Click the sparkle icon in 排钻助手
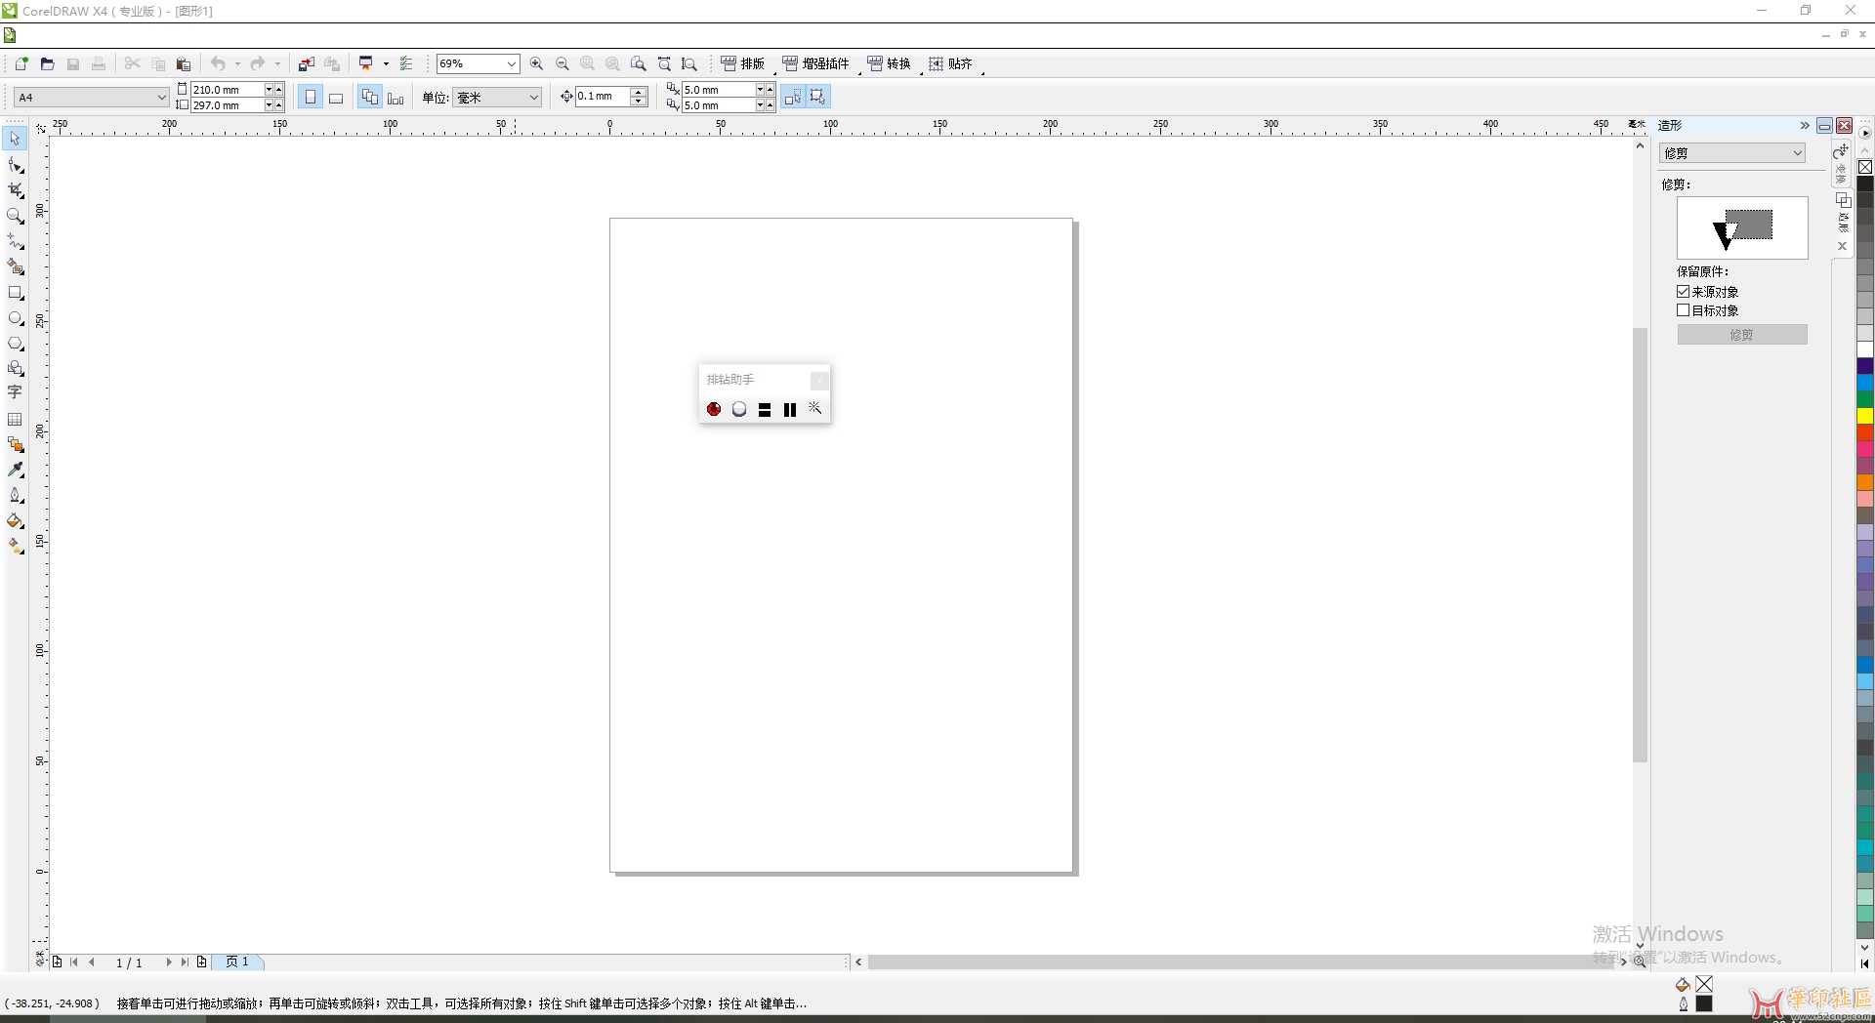The width and height of the screenshot is (1875, 1023). [814, 408]
